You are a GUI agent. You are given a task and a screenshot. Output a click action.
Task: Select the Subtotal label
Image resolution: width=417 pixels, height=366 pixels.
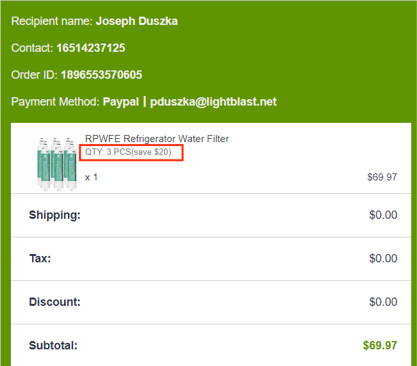(x=53, y=346)
